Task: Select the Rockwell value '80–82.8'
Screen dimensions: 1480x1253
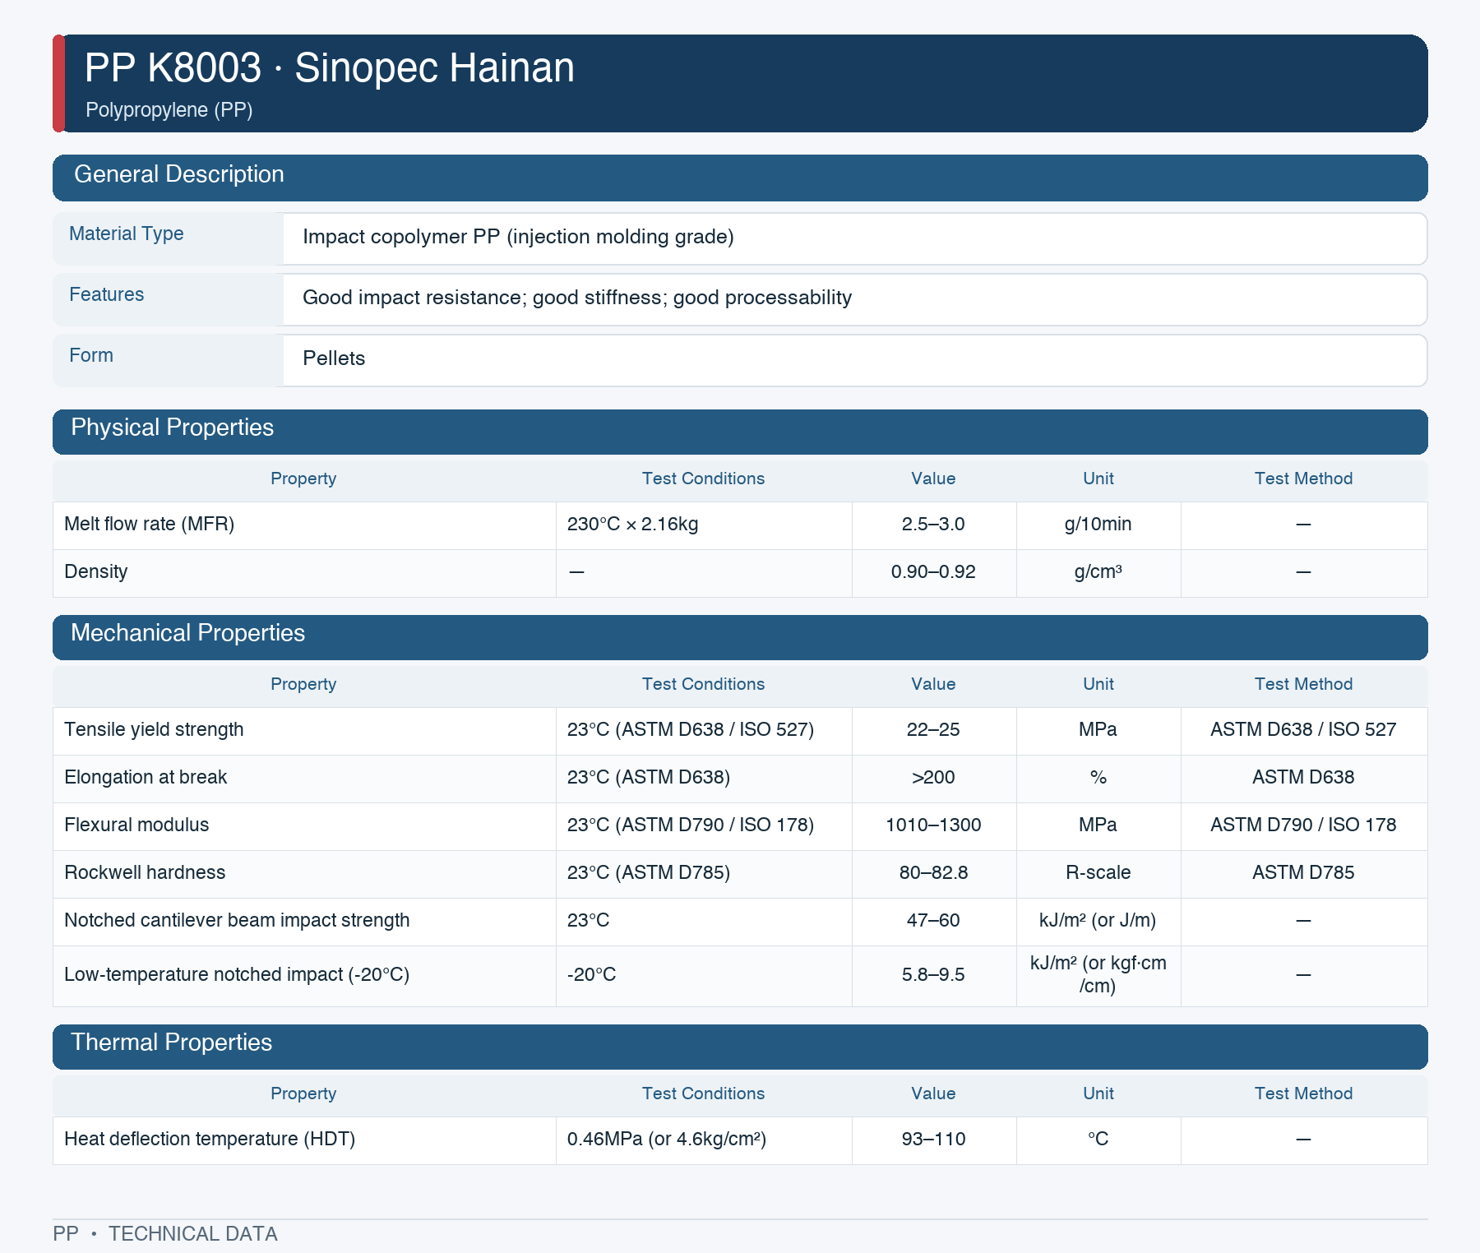Action: point(933,872)
